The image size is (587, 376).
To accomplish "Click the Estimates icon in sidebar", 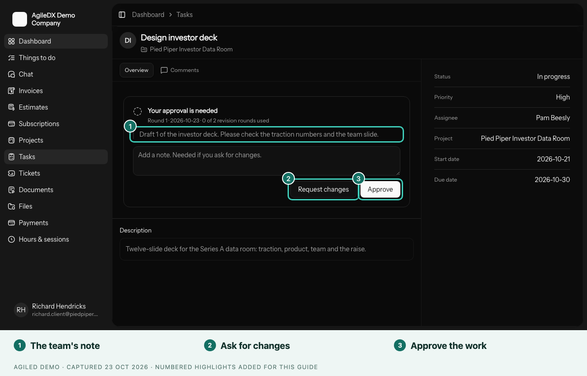I will click(x=11, y=107).
